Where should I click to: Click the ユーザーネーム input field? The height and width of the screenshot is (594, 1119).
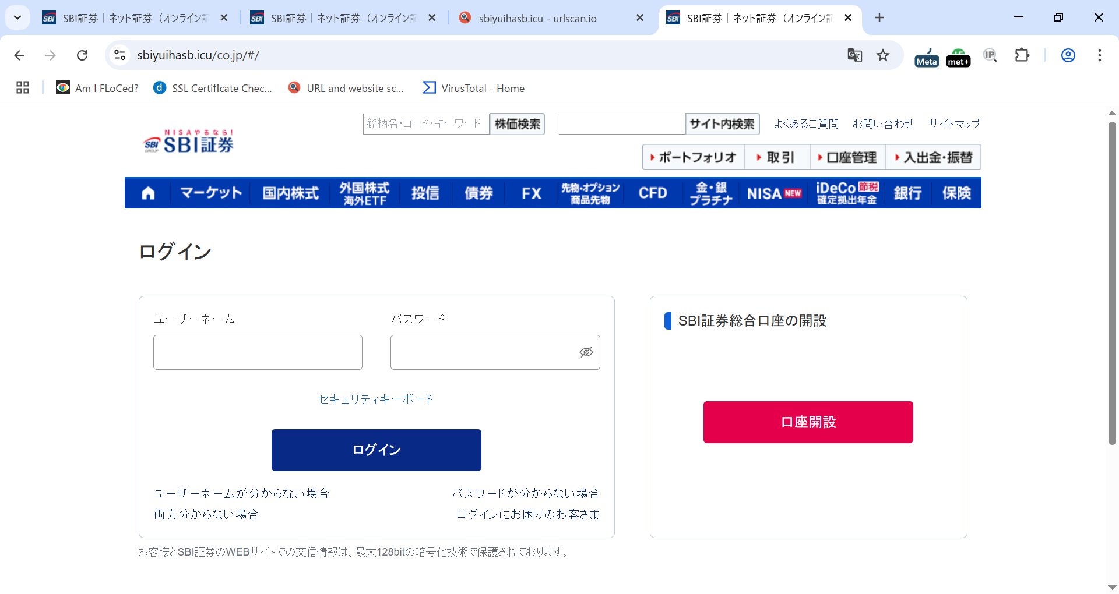pyautogui.click(x=258, y=352)
